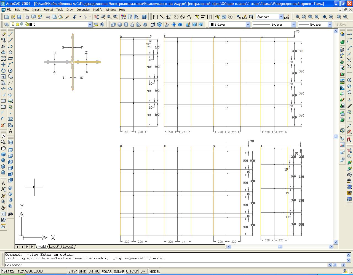Enable GRID display in status bar

82,271
